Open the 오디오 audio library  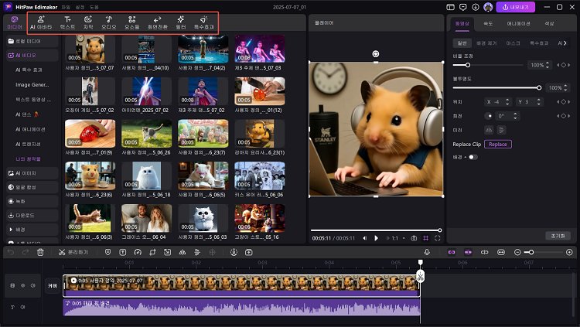(x=109, y=23)
